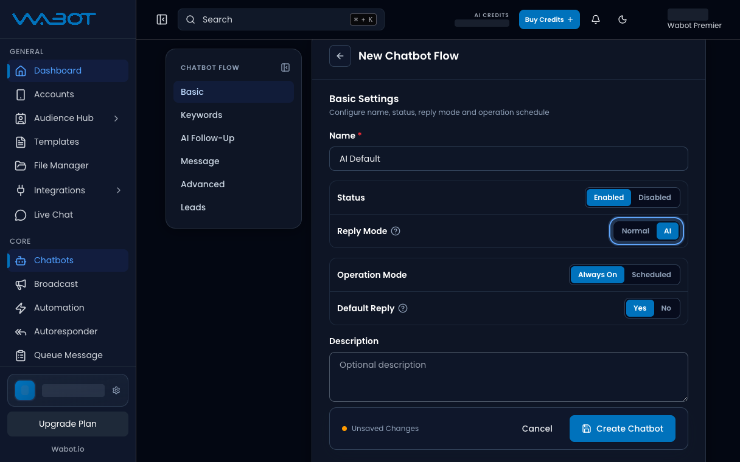Go back using the arrow button
This screenshot has width=740, height=462.
[340, 56]
